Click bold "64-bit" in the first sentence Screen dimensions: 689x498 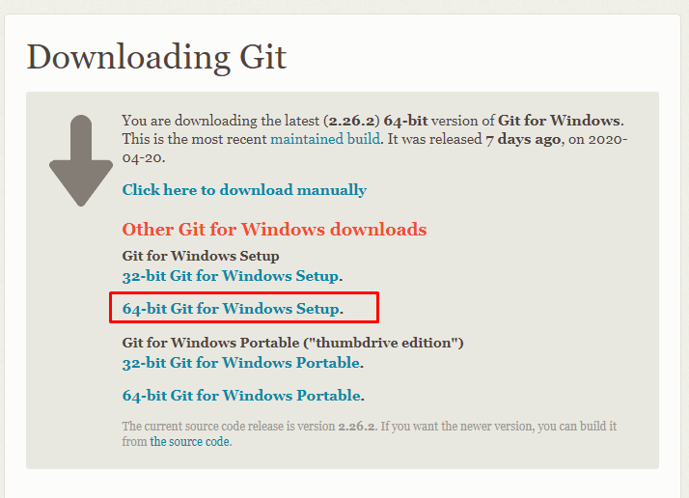[x=405, y=121]
